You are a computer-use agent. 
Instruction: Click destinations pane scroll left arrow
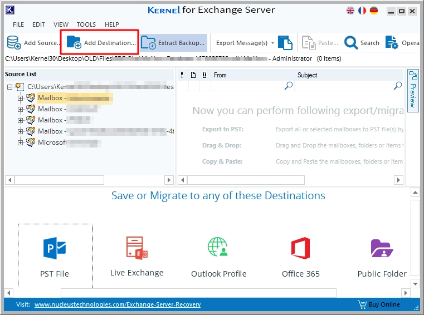pyautogui.click(x=9, y=293)
